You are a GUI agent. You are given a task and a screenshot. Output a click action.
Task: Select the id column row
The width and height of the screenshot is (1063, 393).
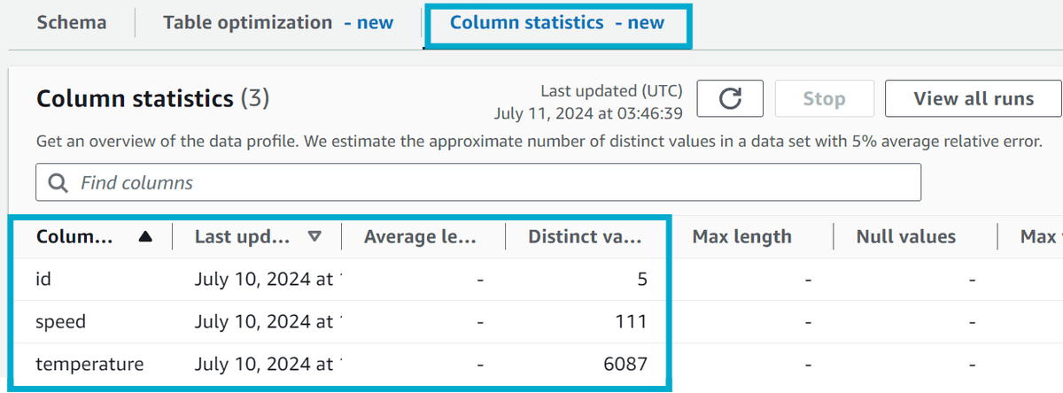(43, 280)
